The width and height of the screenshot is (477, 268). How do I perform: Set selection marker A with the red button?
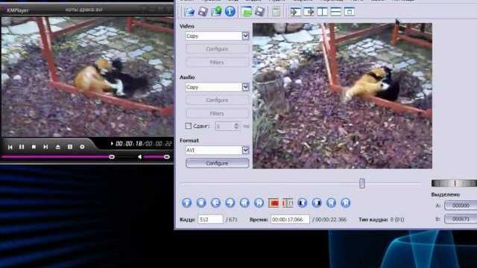point(274,202)
